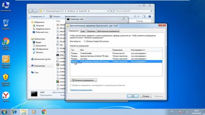The width and height of the screenshot is (205, 115).
Task: Click the Применить button
Action: pyautogui.click(x=159, y=96)
